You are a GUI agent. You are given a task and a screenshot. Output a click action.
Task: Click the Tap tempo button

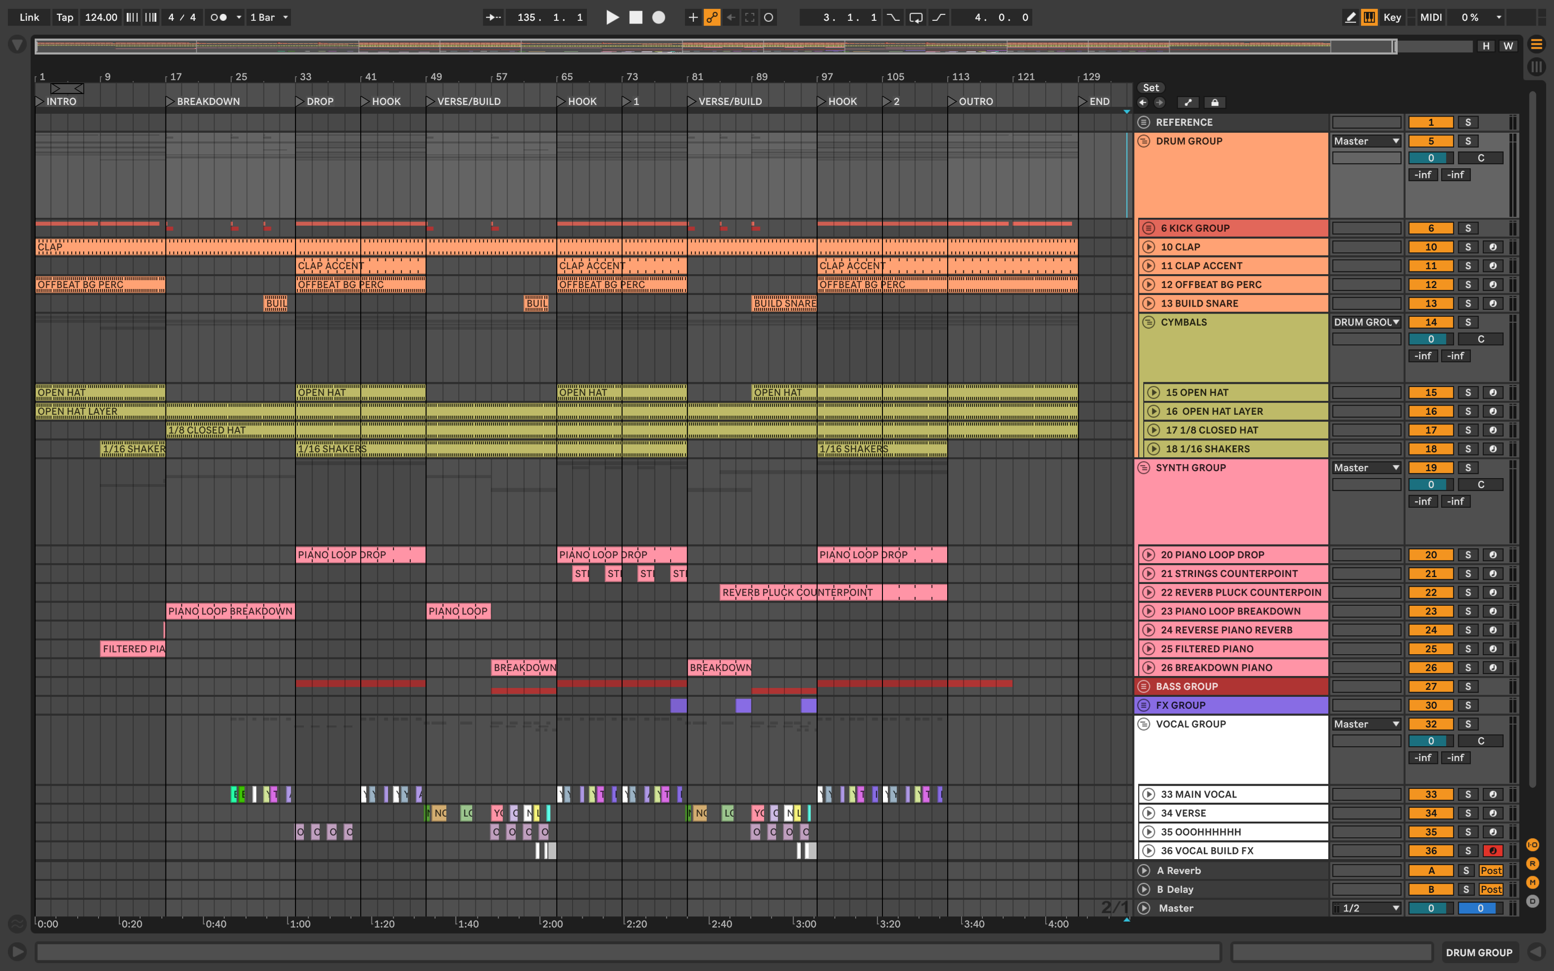pos(65,18)
